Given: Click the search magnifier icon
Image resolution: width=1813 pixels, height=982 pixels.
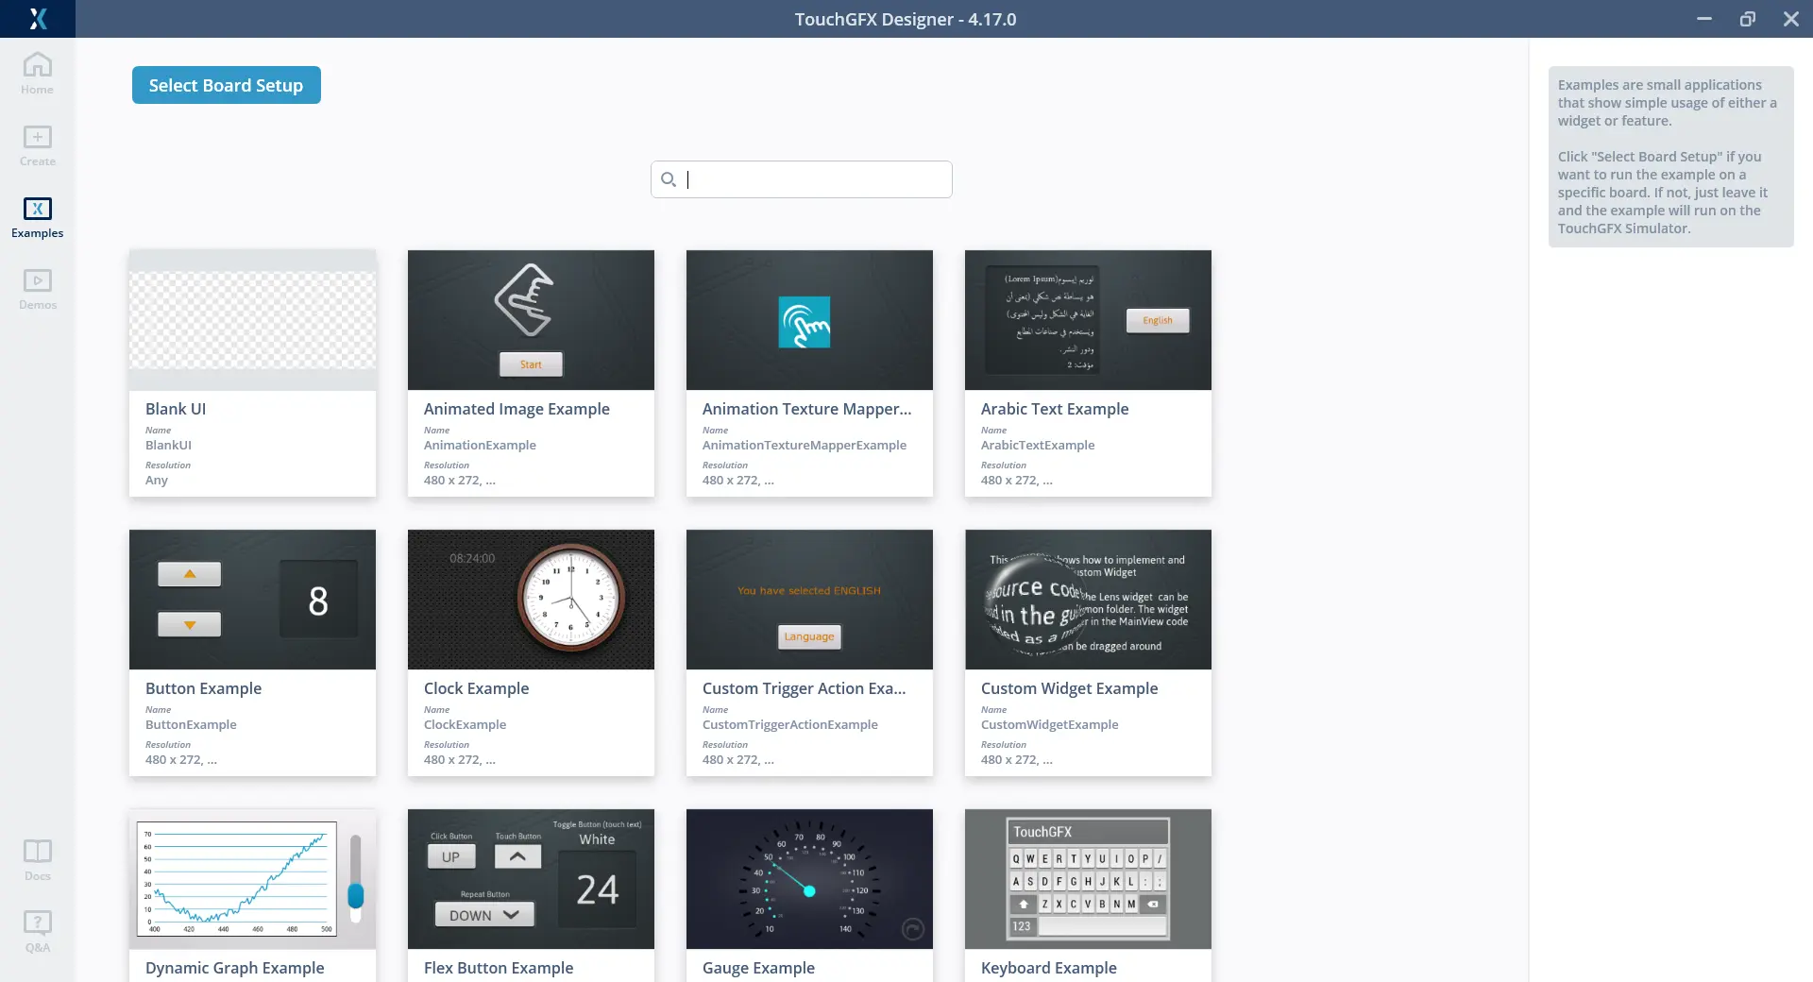Looking at the screenshot, I should point(669,179).
